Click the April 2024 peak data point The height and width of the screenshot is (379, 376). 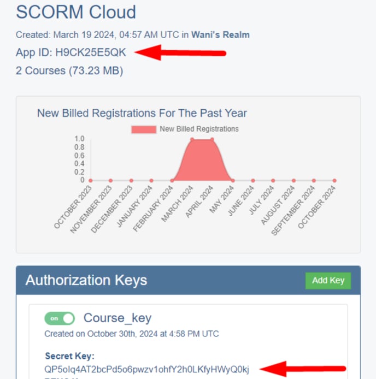(212, 139)
